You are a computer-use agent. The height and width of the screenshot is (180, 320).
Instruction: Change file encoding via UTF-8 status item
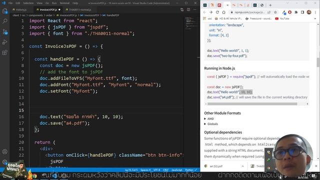(x=156, y=170)
